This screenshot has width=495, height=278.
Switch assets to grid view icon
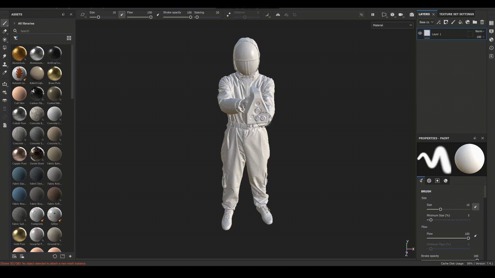pos(69,38)
